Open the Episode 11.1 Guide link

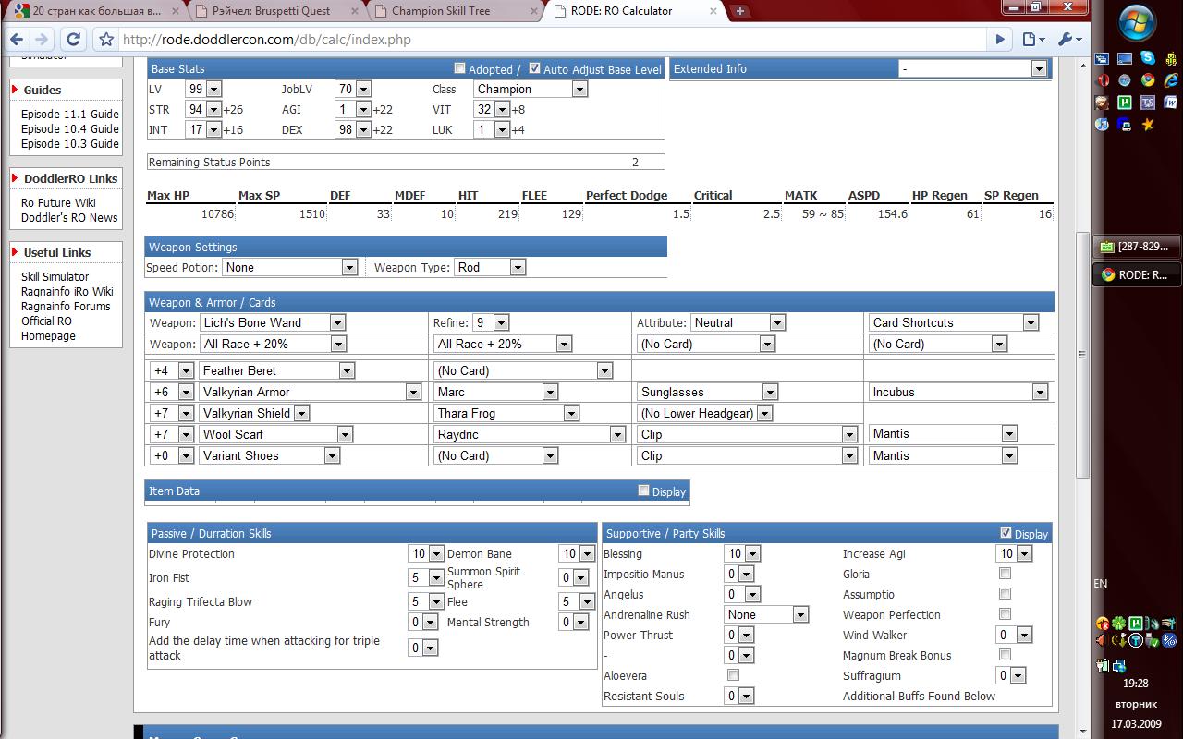[70, 115]
